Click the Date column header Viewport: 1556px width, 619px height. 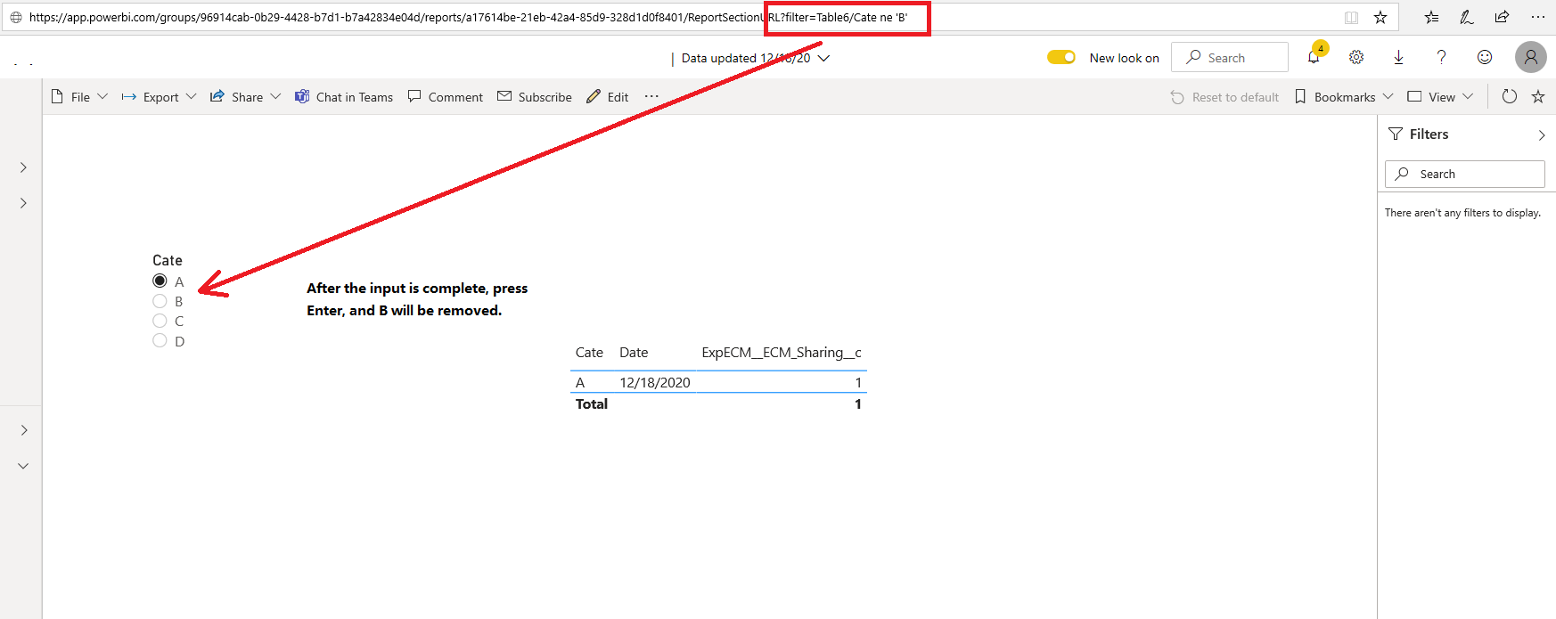pos(634,353)
